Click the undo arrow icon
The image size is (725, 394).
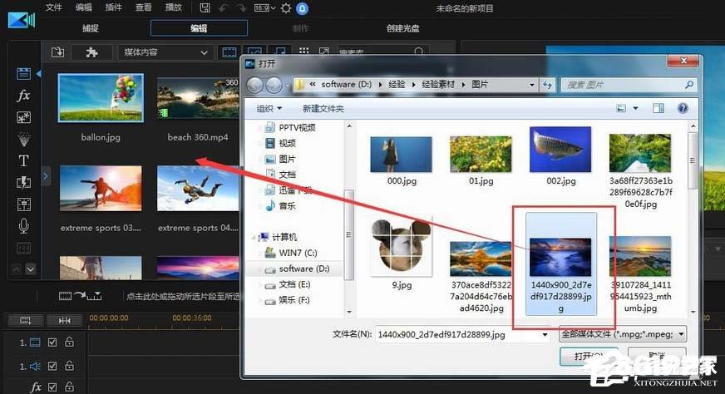tap(224, 7)
